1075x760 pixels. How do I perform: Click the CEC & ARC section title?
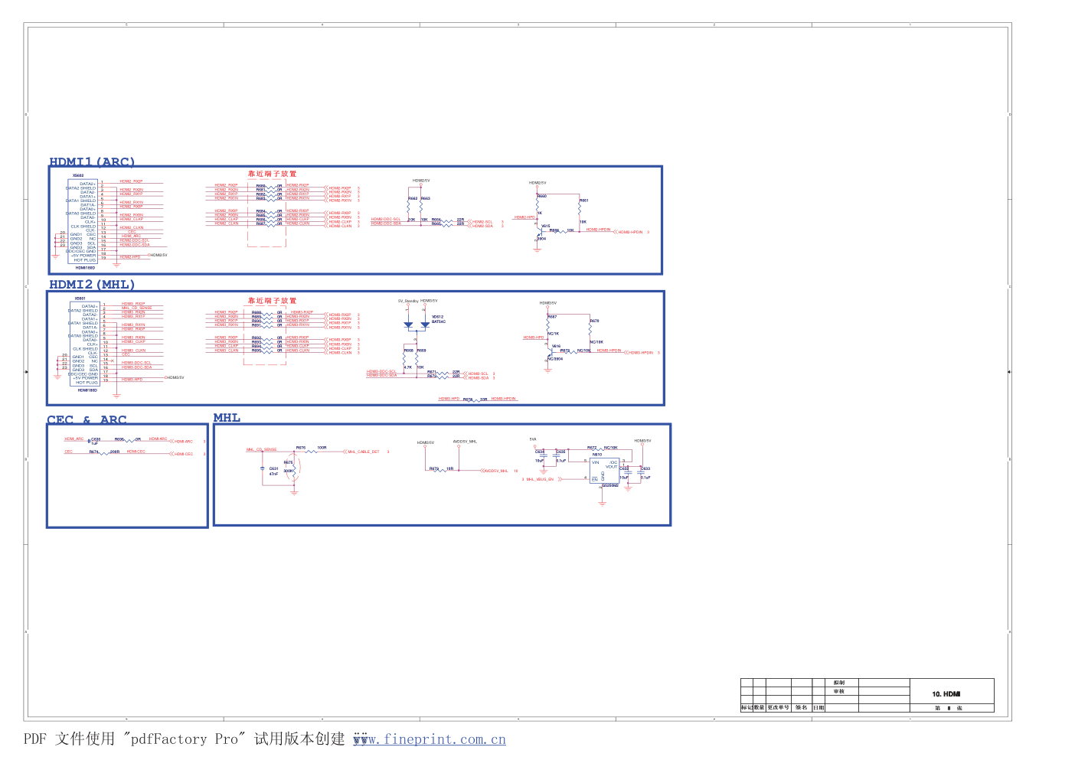(87, 419)
